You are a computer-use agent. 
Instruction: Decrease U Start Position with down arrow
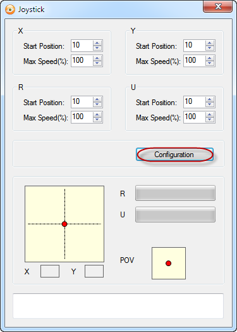click(210, 105)
